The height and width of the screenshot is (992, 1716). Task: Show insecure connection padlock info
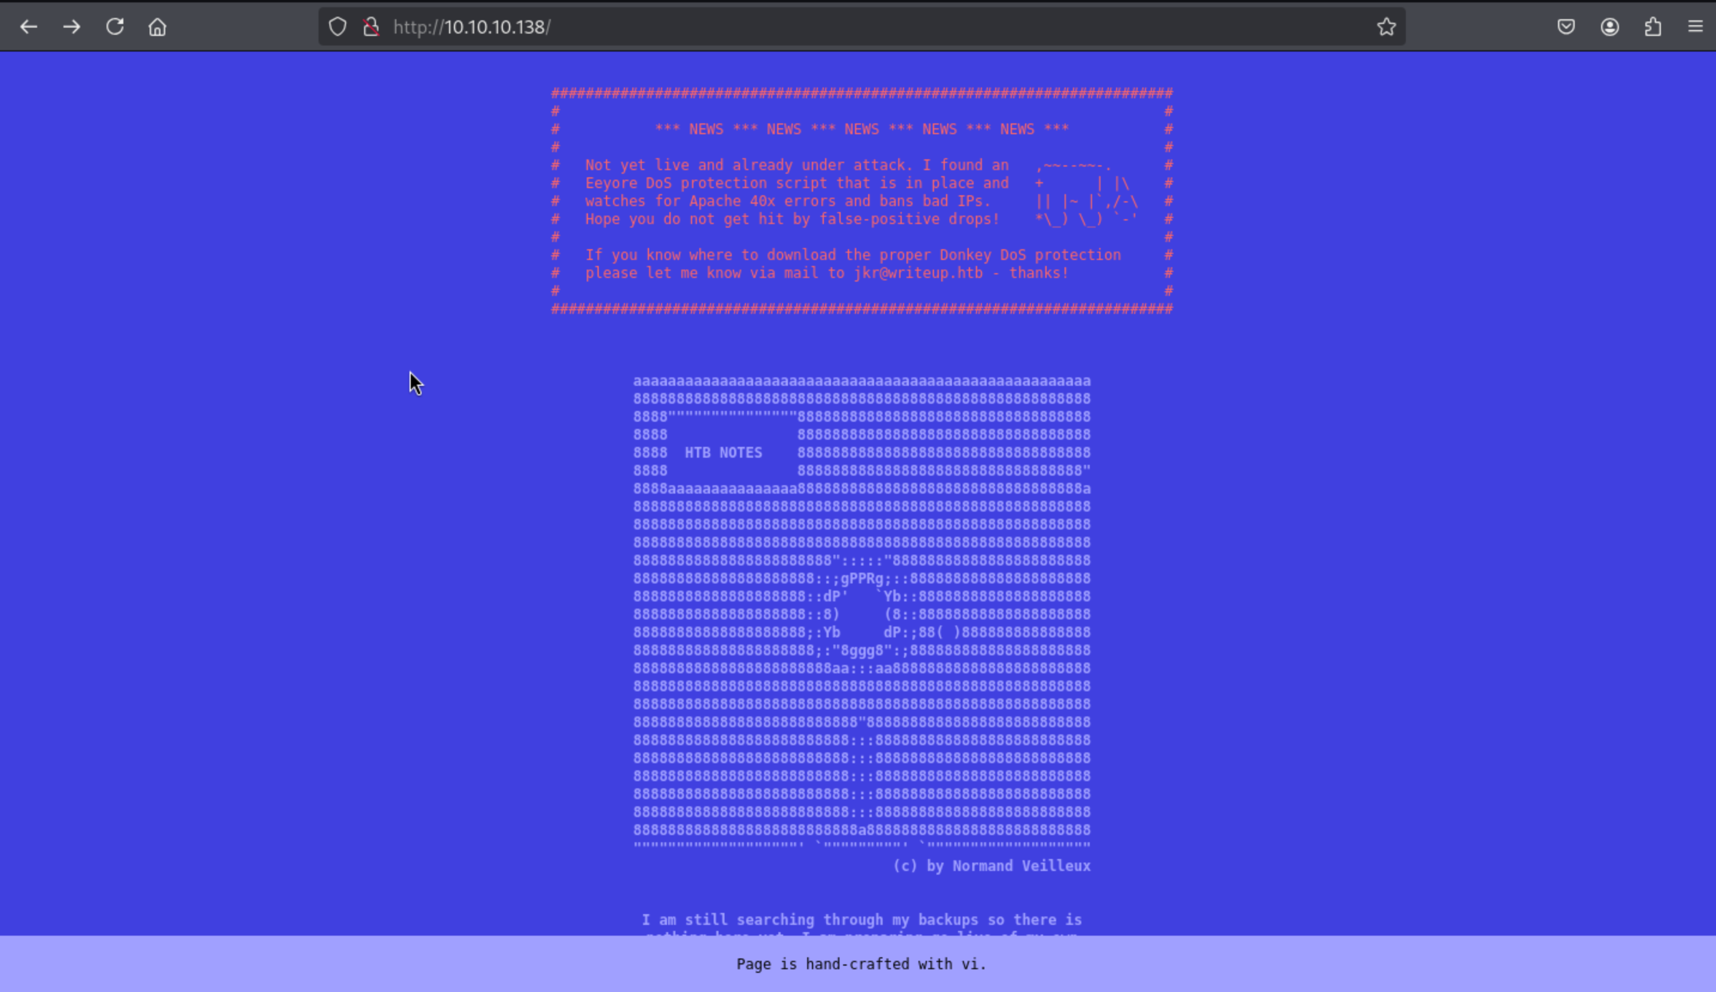click(x=371, y=27)
